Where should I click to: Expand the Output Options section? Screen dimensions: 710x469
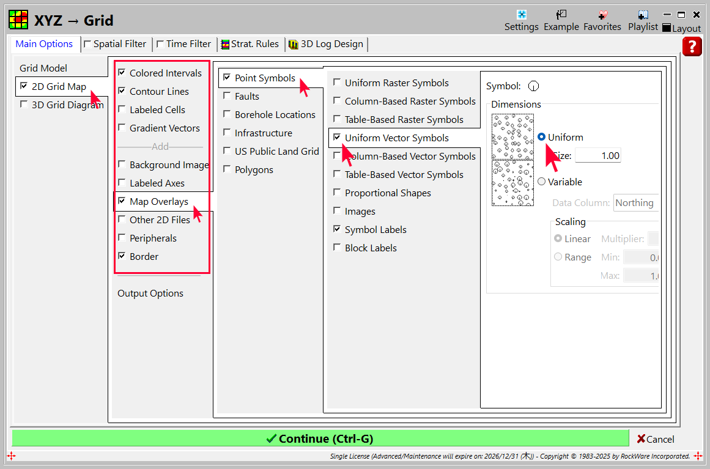click(x=150, y=294)
